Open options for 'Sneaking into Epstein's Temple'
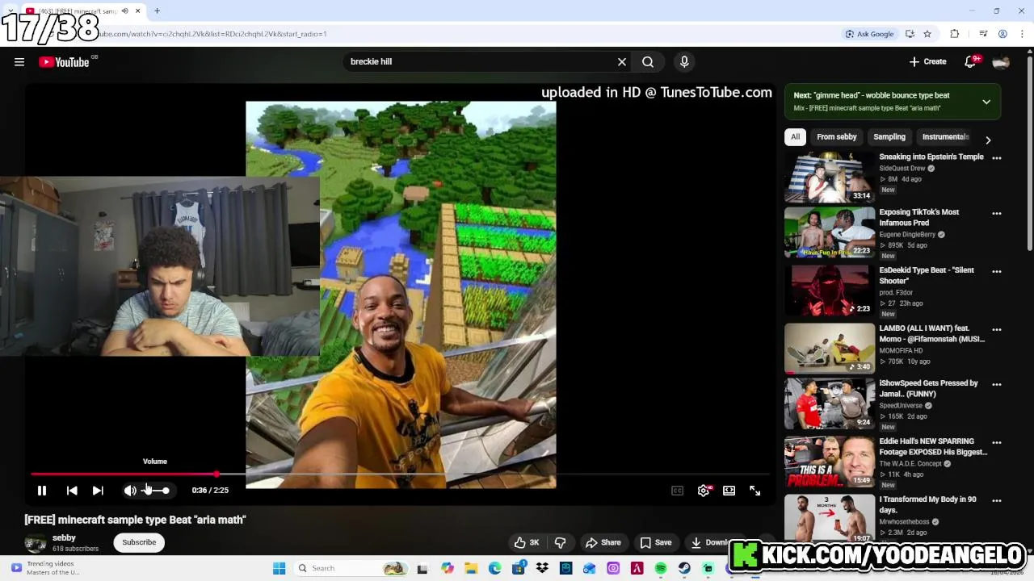 [x=997, y=159]
